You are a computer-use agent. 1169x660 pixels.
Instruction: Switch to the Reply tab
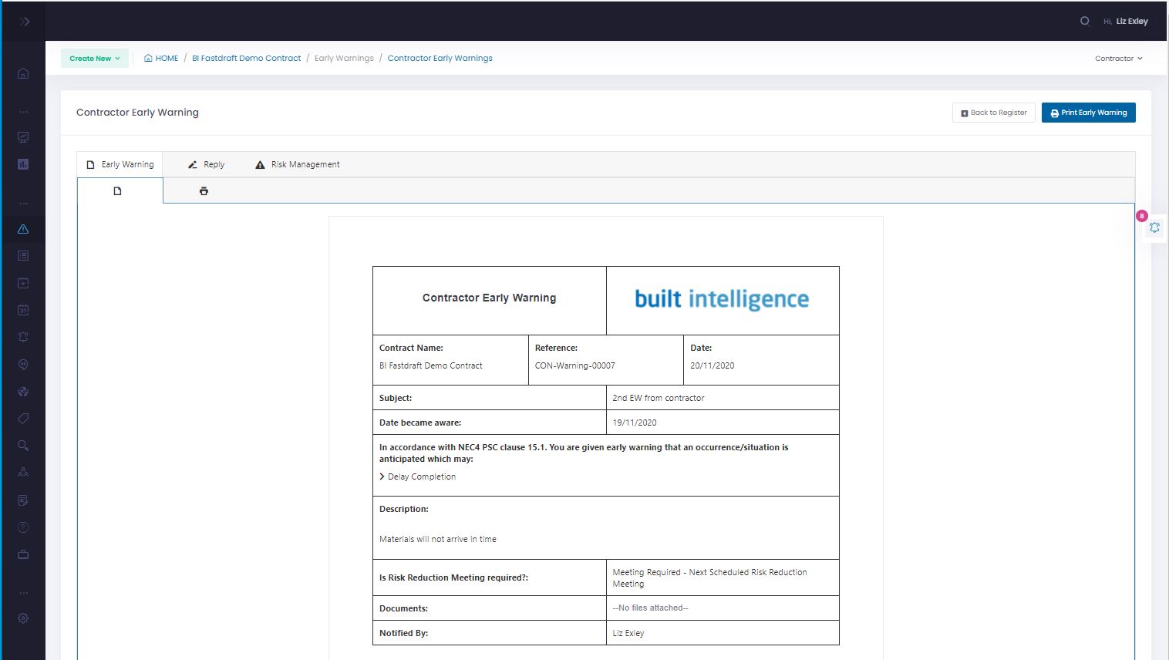[206, 163]
